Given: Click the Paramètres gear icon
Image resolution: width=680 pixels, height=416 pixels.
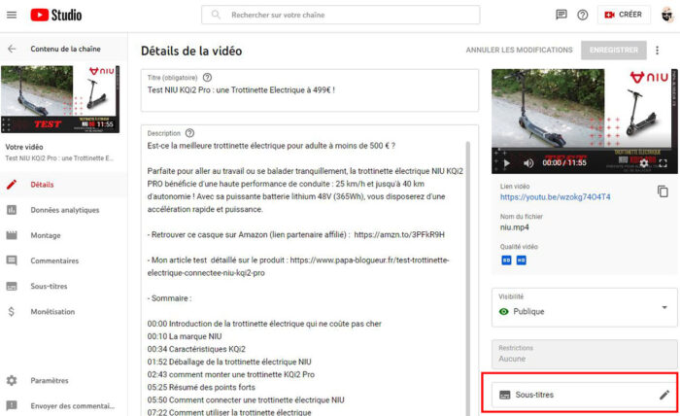Looking at the screenshot, I should (x=12, y=380).
